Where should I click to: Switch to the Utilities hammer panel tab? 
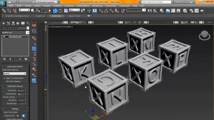click(x=28, y=23)
